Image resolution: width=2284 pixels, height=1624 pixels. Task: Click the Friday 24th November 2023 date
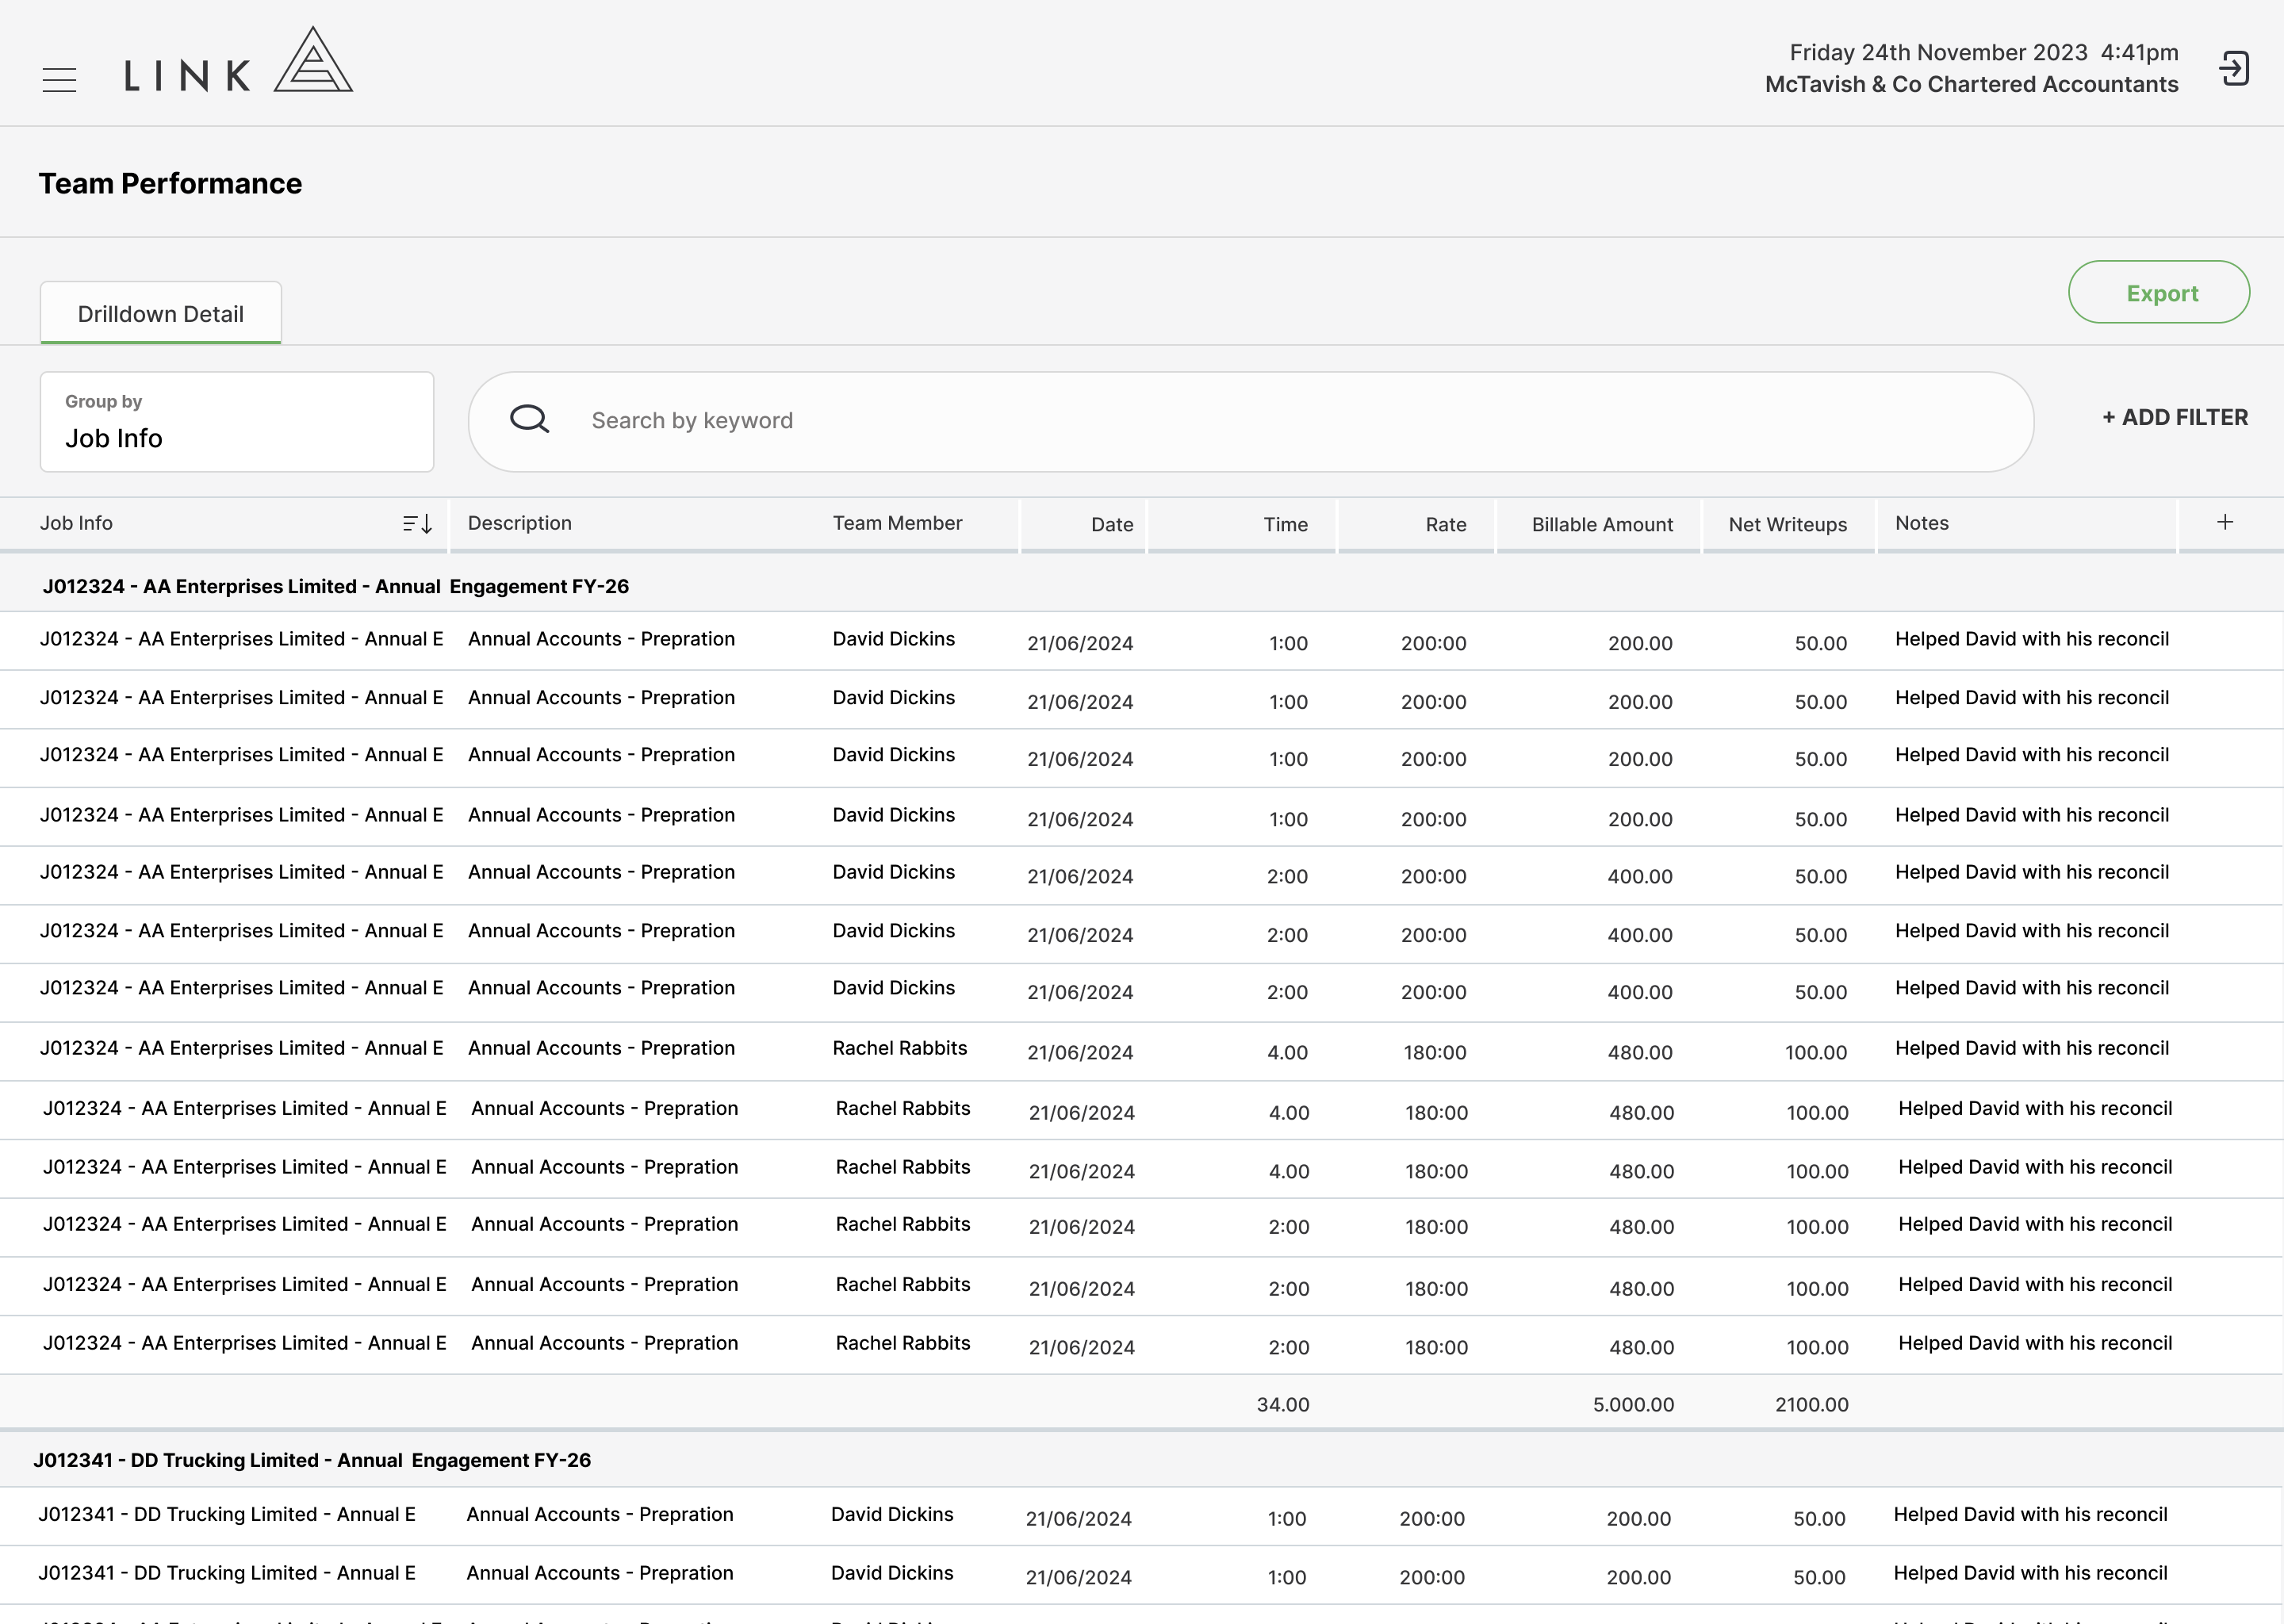(1938, 52)
